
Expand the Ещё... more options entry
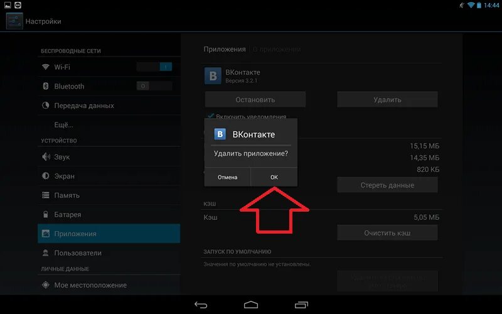[x=109, y=124]
